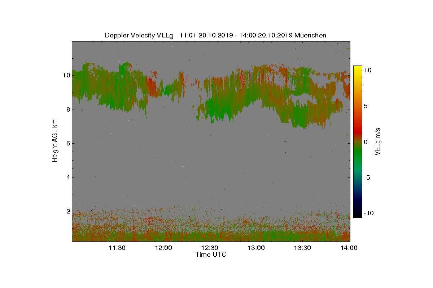
Task: Click the 'Height AGL km' axis label
Action: [x=55, y=141]
